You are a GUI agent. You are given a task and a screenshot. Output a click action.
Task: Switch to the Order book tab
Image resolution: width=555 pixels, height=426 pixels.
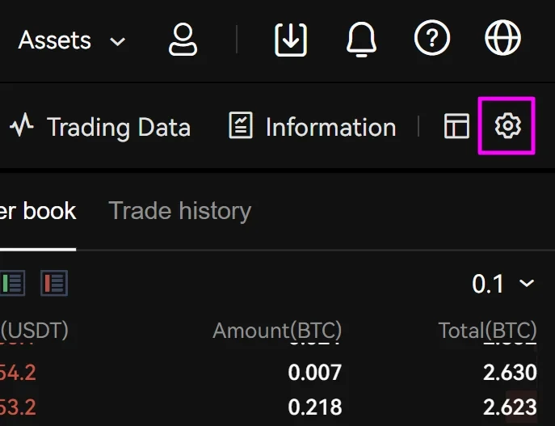point(38,212)
